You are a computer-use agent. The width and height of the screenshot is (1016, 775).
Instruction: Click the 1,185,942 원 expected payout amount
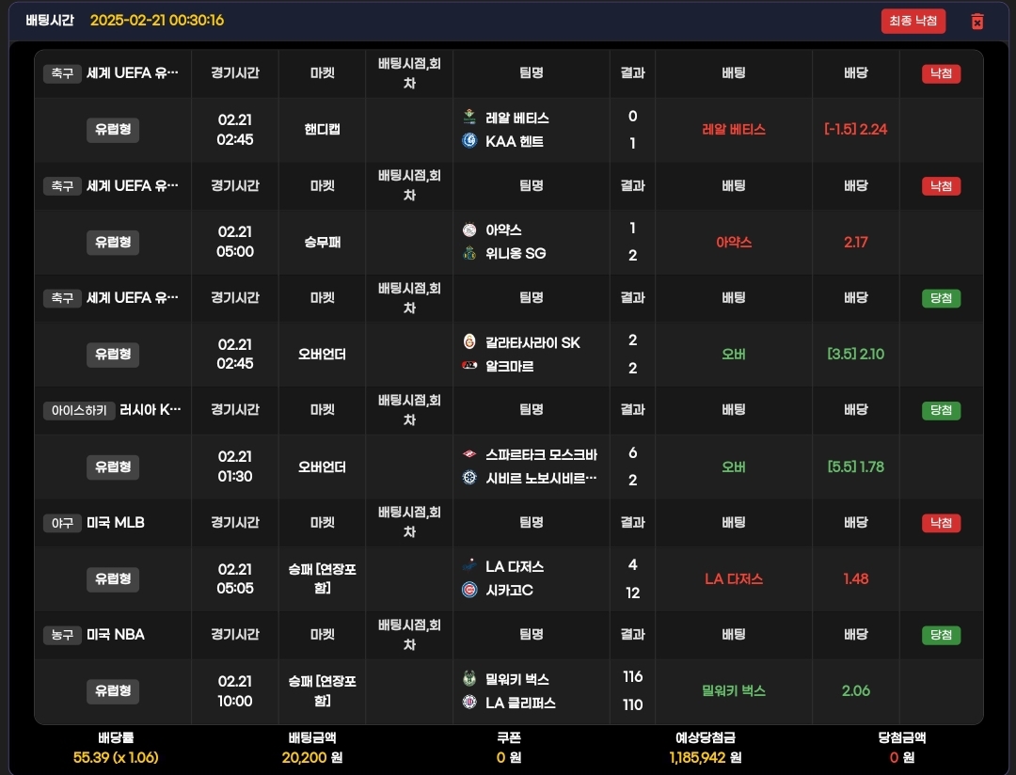coord(705,757)
